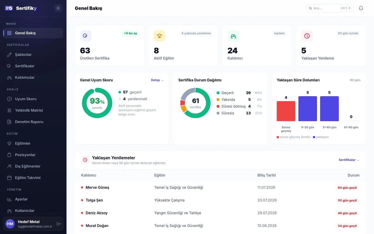Click the Pozisyonlar clipboard icon
The height and width of the screenshot is (234, 374).
point(9,155)
